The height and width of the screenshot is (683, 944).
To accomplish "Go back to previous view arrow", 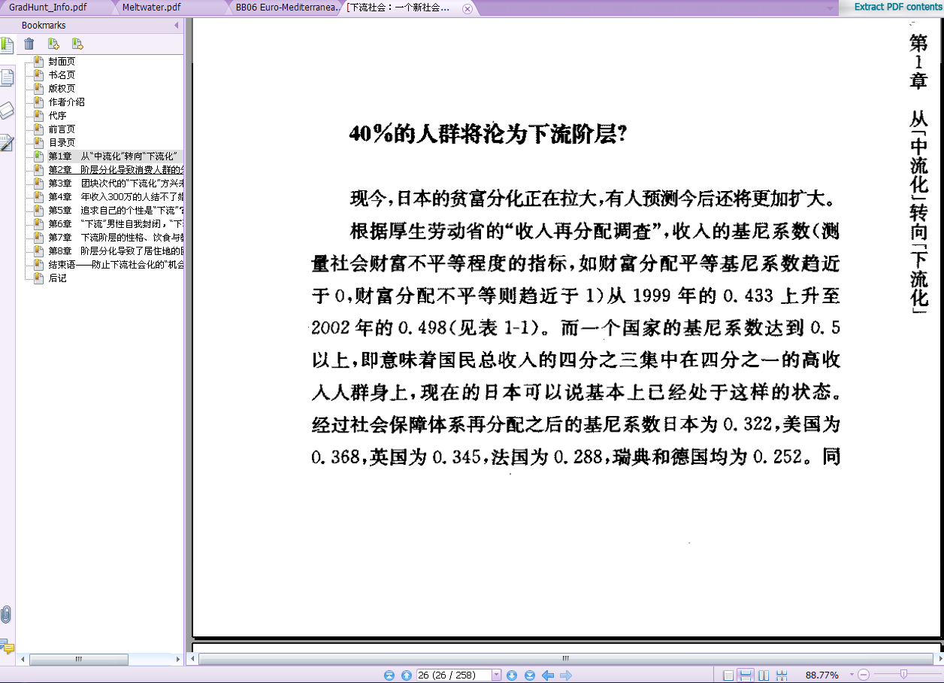I will (548, 675).
